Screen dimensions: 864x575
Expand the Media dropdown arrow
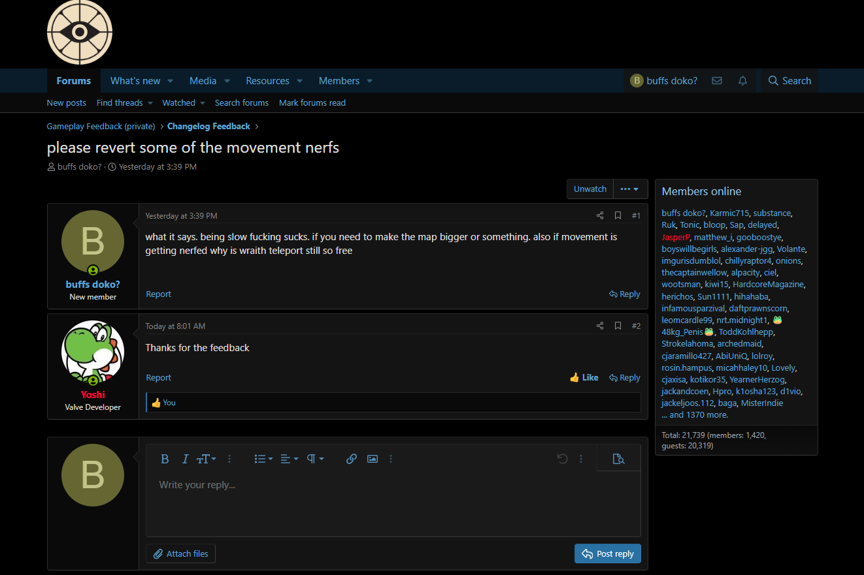click(227, 81)
